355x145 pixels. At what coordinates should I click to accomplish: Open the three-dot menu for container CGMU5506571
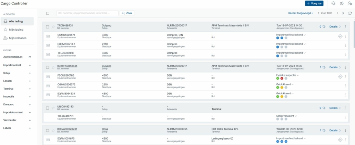pos(345,36)
